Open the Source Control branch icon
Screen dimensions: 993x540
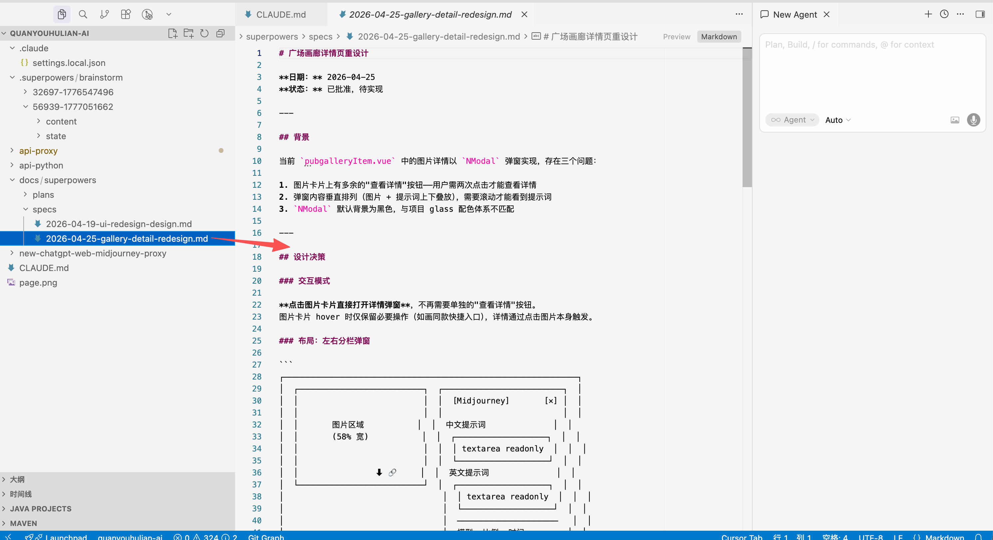104,14
